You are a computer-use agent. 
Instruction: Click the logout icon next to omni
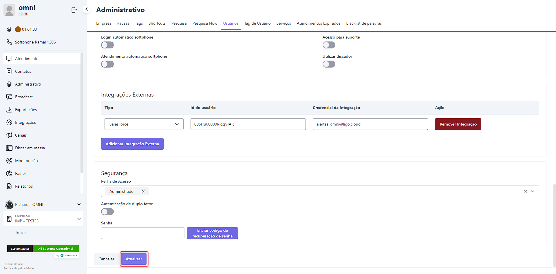(74, 10)
